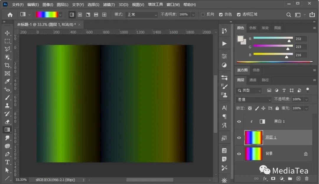Choose the Angle Gradient style

(x=88, y=15)
